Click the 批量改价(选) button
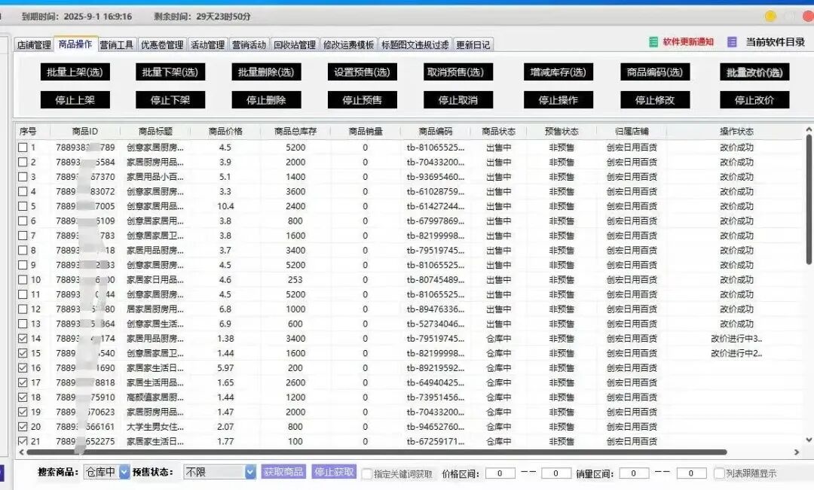Screen dimensions: 814x490 coord(754,72)
